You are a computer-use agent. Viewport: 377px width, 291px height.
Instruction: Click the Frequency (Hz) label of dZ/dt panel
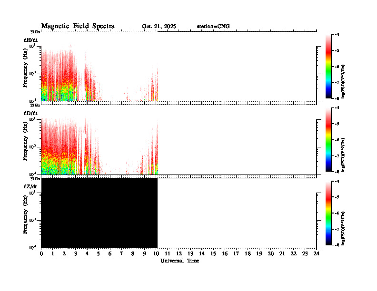coord(25,214)
